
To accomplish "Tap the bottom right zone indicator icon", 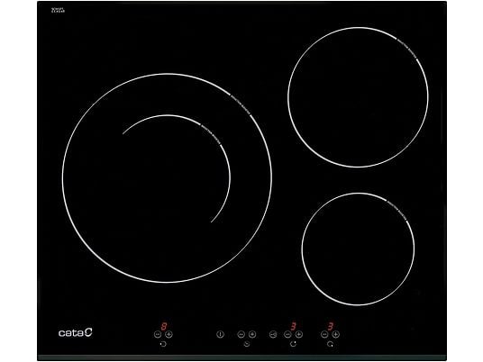I will 330,344.
